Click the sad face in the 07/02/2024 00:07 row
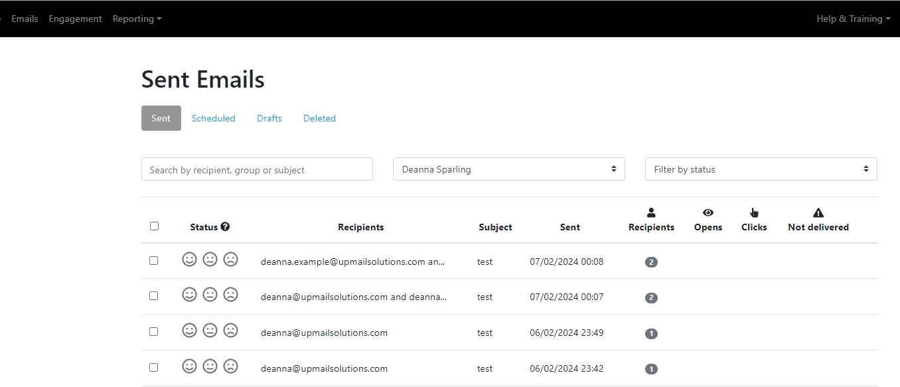Image resolution: width=900 pixels, height=387 pixels. coord(230,295)
